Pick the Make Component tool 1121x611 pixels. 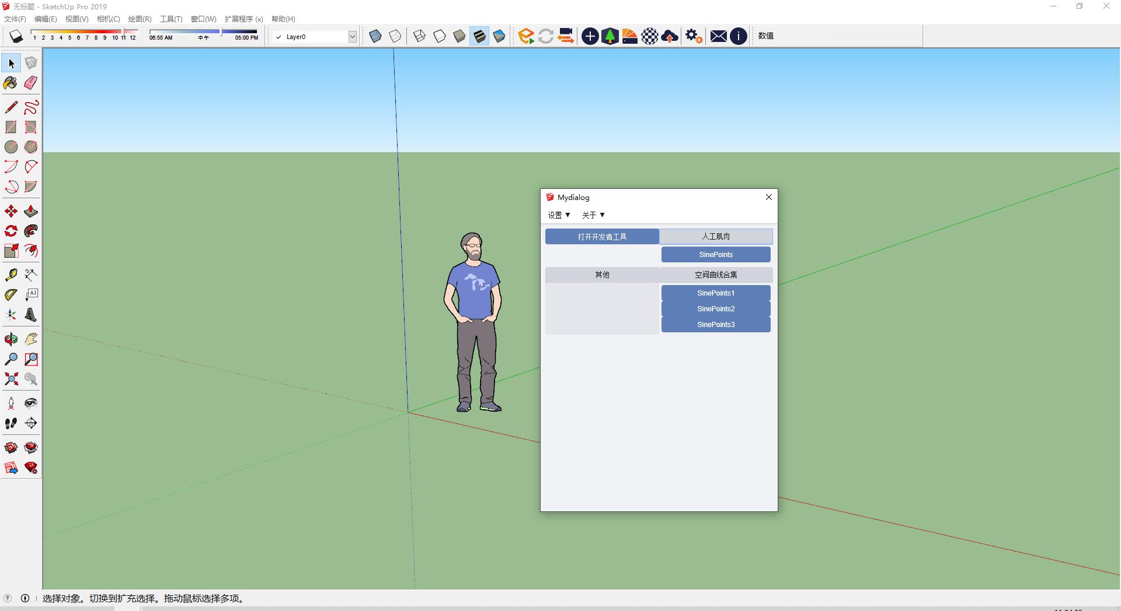[x=31, y=63]
